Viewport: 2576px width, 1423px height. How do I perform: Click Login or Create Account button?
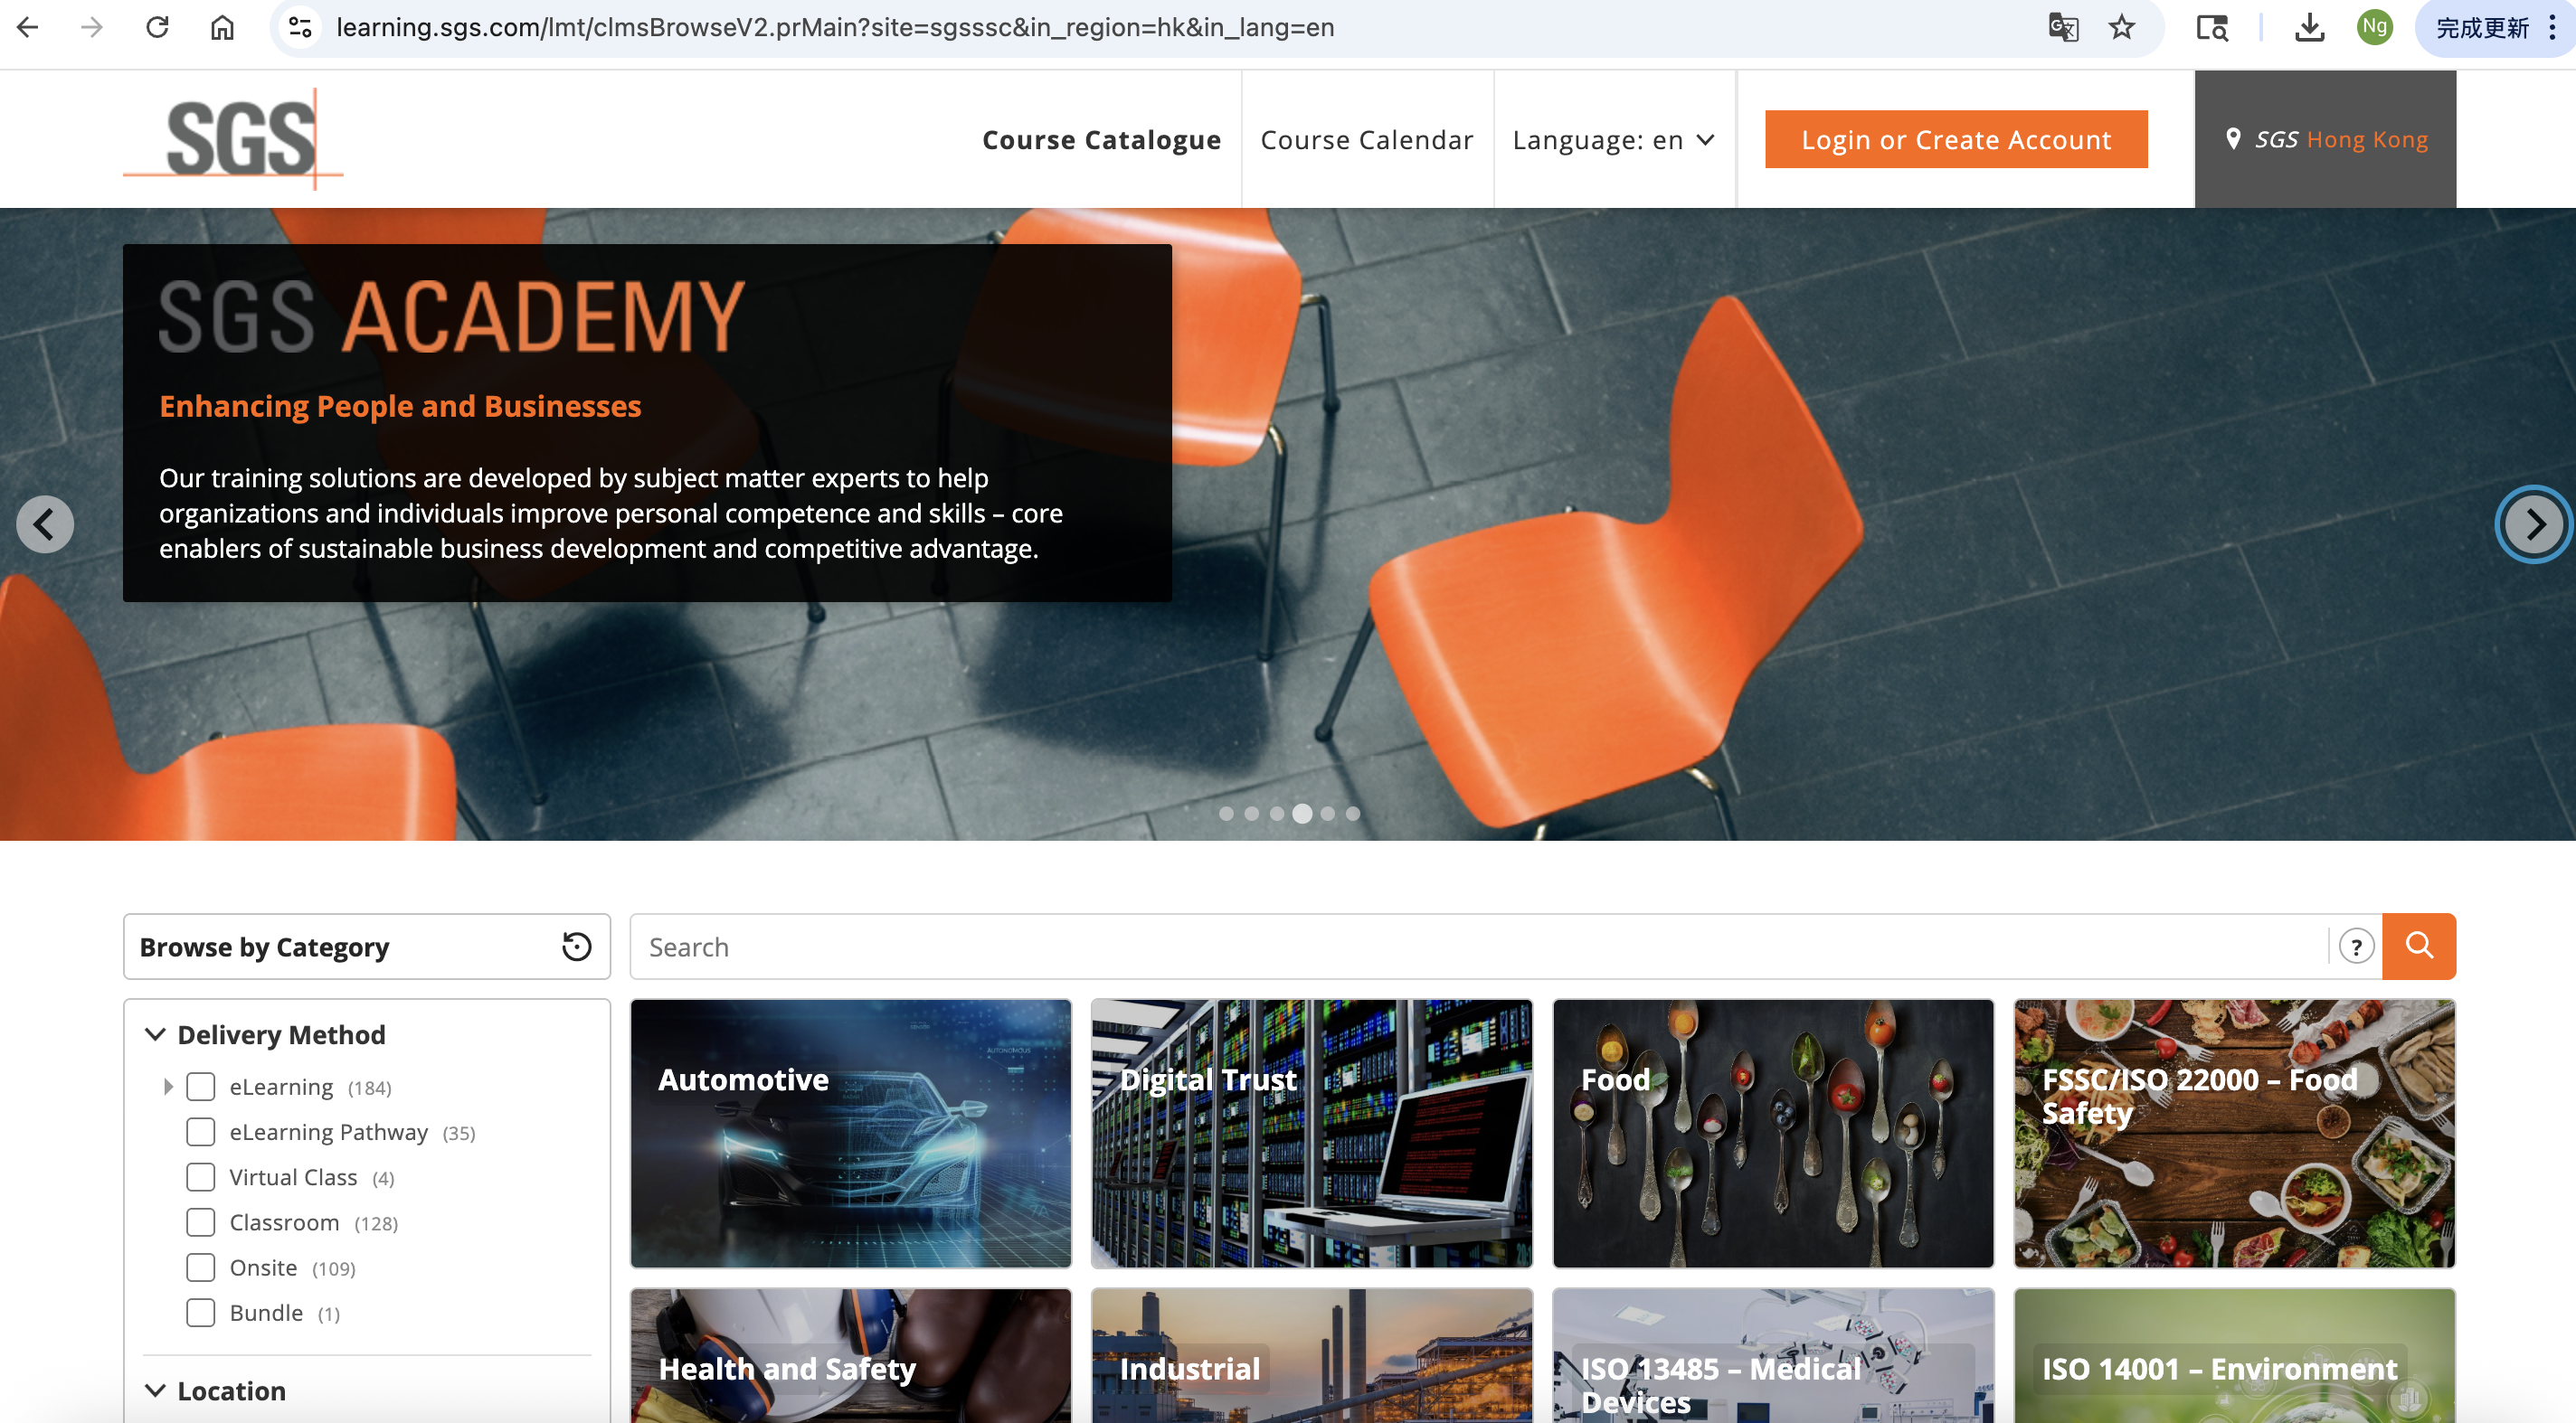point(1955,139)
